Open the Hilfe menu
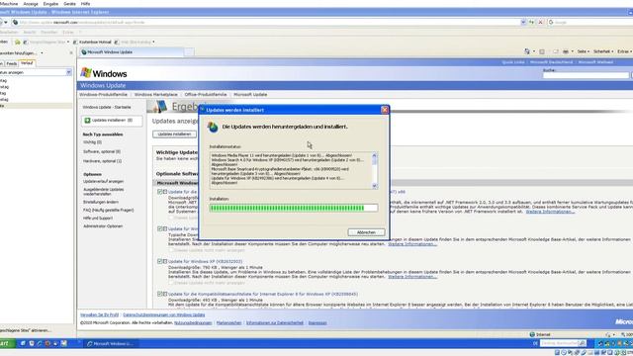 click(86, 4)
